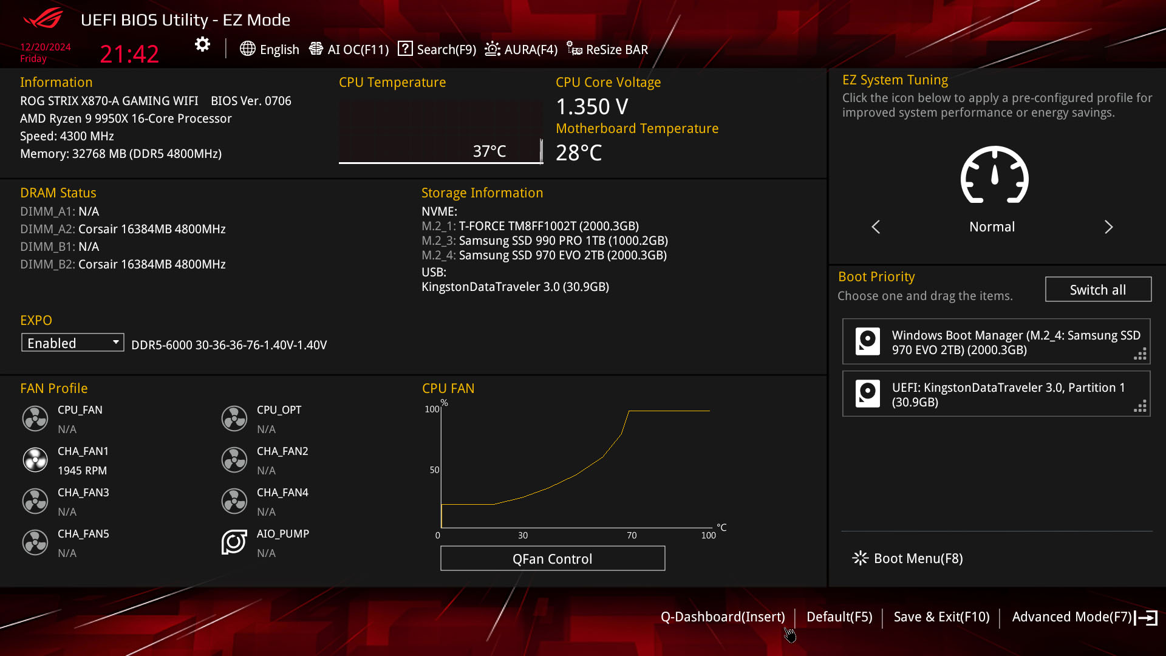Click the 1.350 V core voltage value
Image resolution: width=1166 pixels, height=656 pixels.
click(592, 107)
